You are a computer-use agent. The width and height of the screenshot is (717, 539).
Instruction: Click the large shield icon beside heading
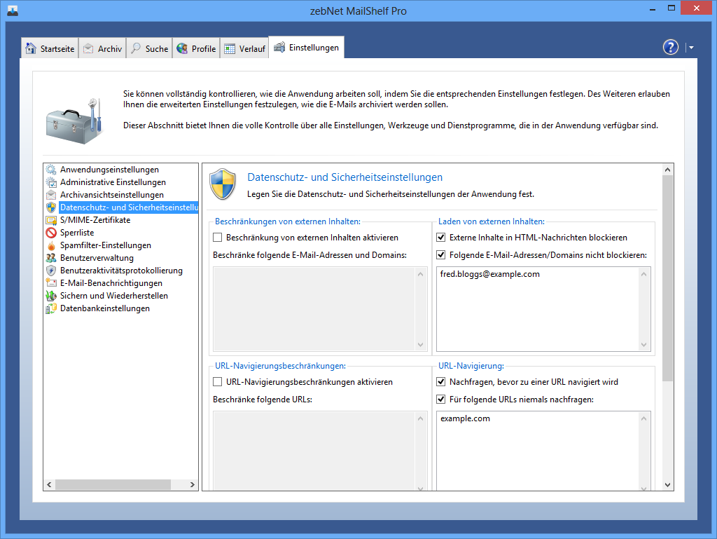coord(223,184)
